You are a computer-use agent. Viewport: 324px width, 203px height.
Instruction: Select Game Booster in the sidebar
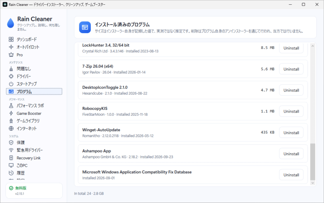point(34,113)
